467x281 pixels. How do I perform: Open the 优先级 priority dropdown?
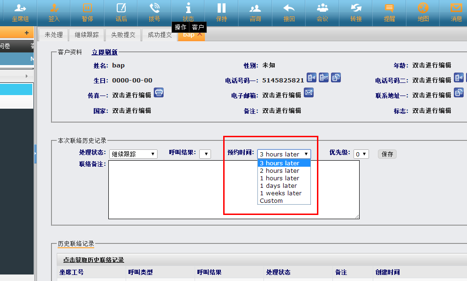pyautogui.click(x=361, y=154)
